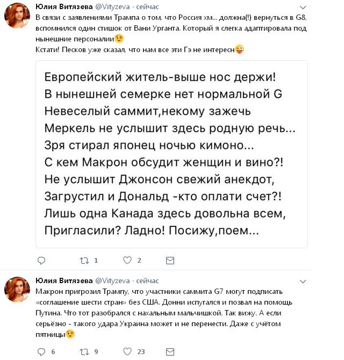Screen dimensions: 344x360
Task: Open the second tweet's 'сейчас' timestamp
Action: pos(147,281)
